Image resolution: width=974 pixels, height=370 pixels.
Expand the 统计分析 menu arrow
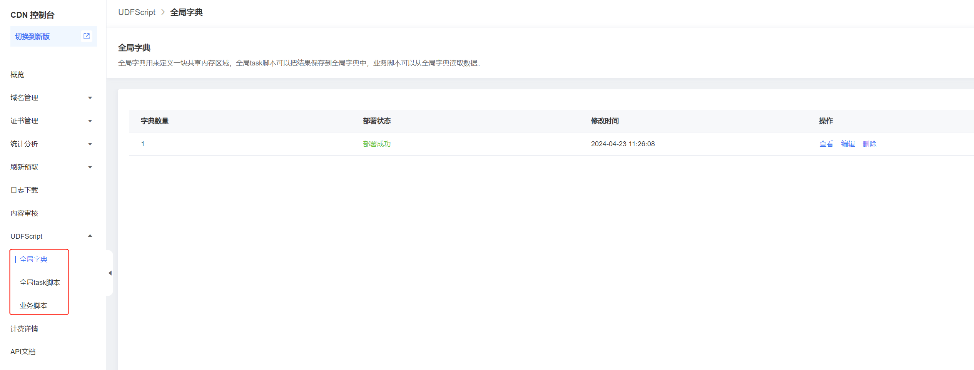coord(90,144)
